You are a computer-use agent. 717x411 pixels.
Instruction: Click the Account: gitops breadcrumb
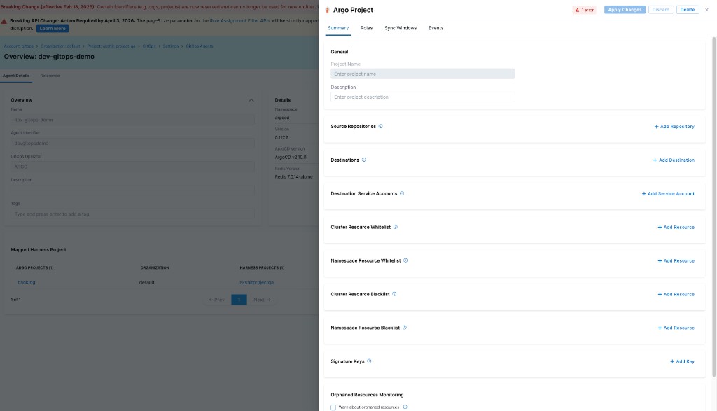point(19,46)
